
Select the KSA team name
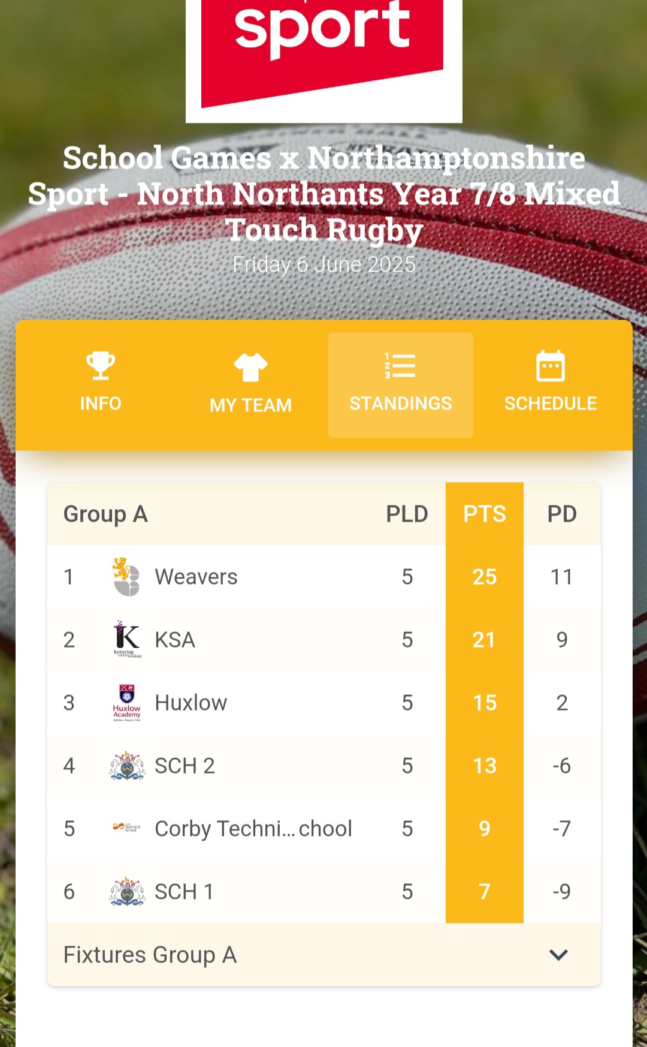(175, 640)
